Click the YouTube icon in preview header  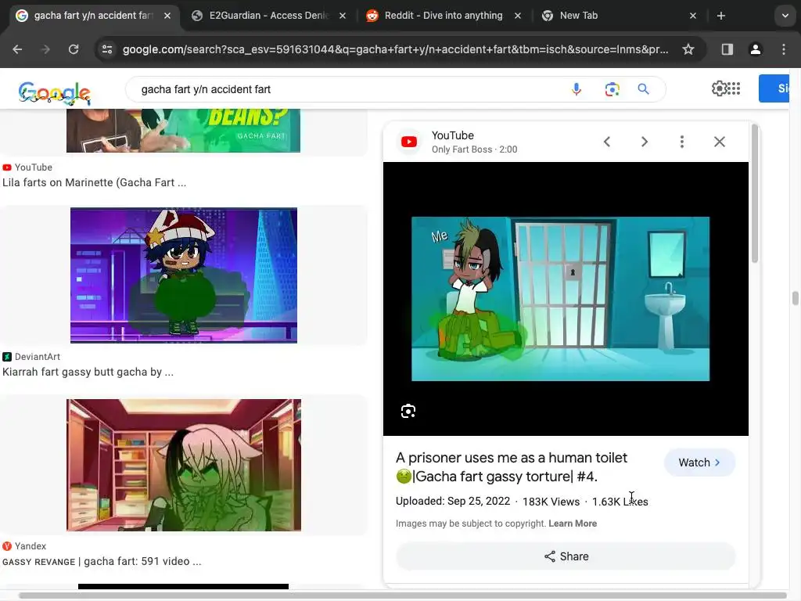click(408, 142)
